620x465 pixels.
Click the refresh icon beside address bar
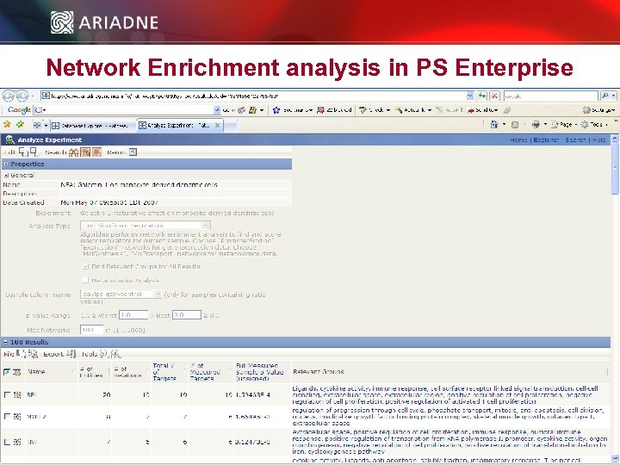click(x=482, y=96)
